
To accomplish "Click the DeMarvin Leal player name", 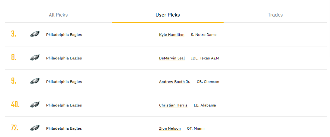I will pyautogui.click(x=172, y=58).
